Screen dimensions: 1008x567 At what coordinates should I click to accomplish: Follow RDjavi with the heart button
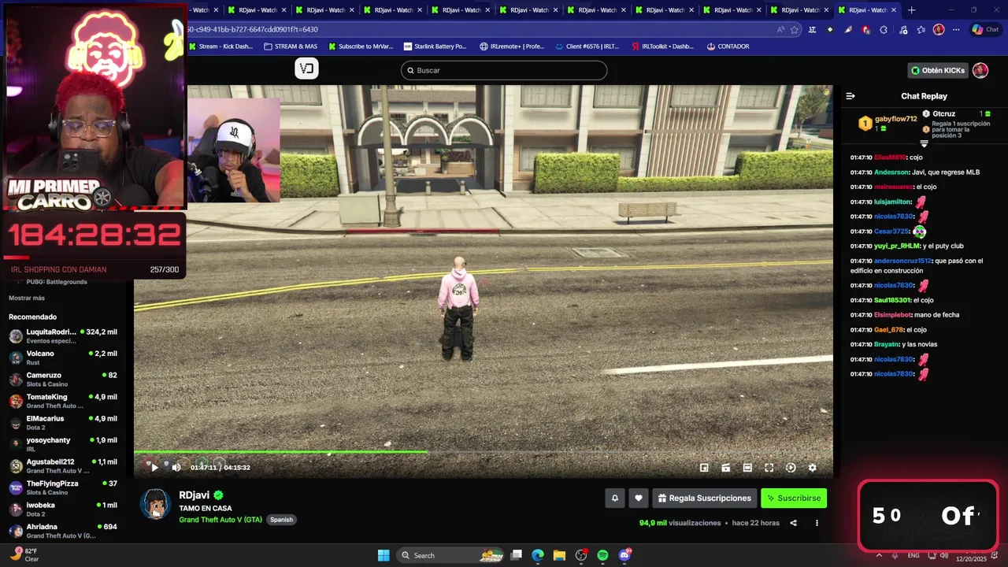click(639, 498)
